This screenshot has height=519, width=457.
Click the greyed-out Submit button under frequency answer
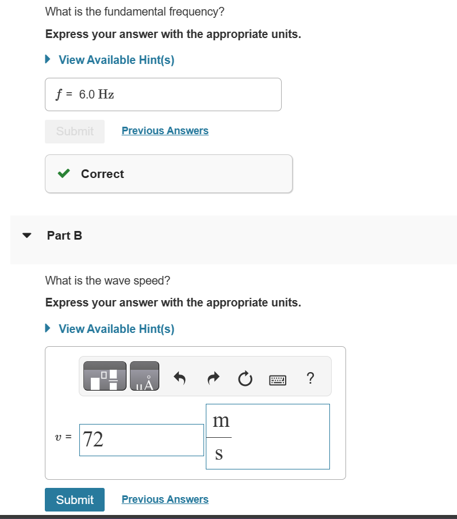(75, 131)
